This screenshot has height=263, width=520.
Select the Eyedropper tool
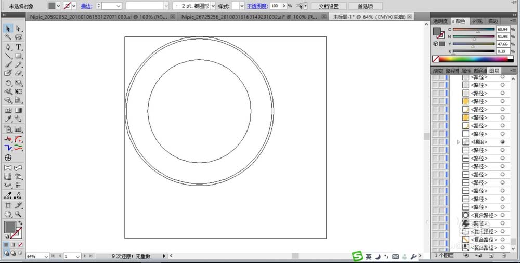click(8, 119)
